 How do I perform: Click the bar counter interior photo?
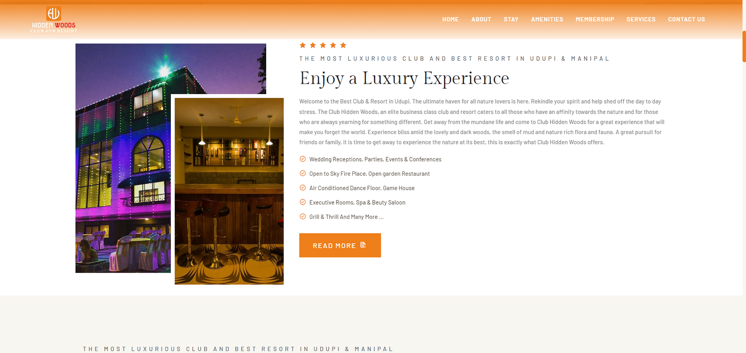click(229, 191)
